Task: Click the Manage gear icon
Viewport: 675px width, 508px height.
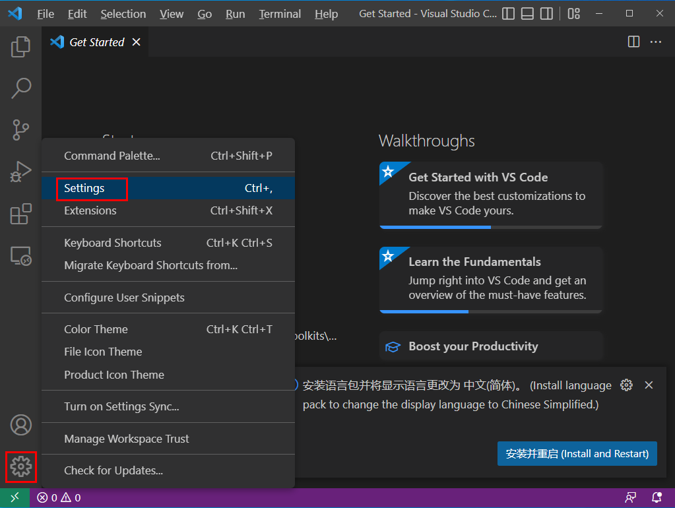Action: tap(20, 467)
